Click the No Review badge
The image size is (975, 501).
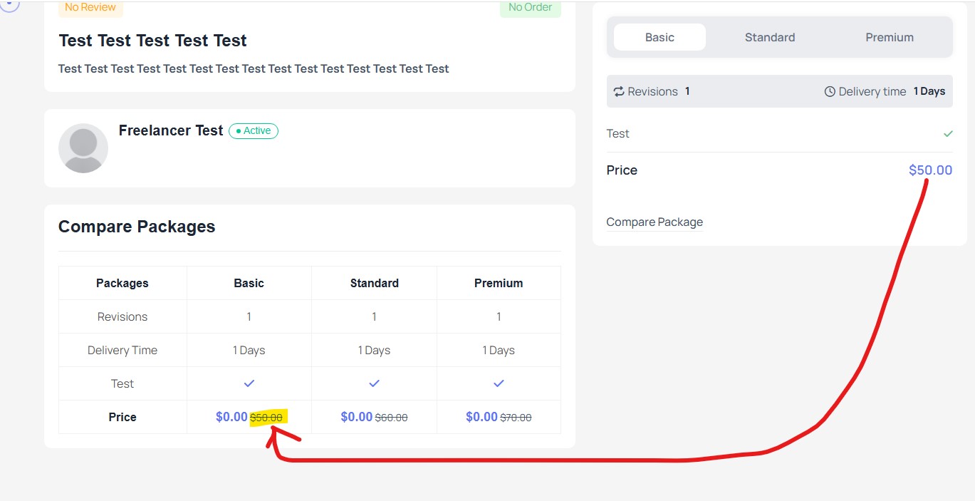pos(90,7)
